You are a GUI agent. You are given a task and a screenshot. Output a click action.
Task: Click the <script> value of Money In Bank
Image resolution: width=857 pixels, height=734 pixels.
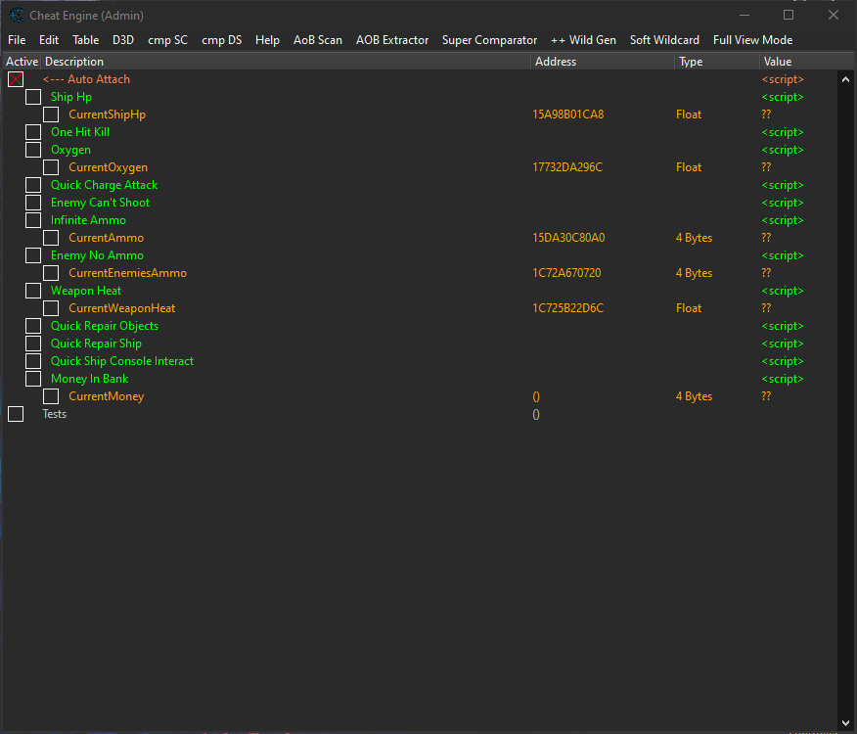pyautogui.click(x=783, y=379)
